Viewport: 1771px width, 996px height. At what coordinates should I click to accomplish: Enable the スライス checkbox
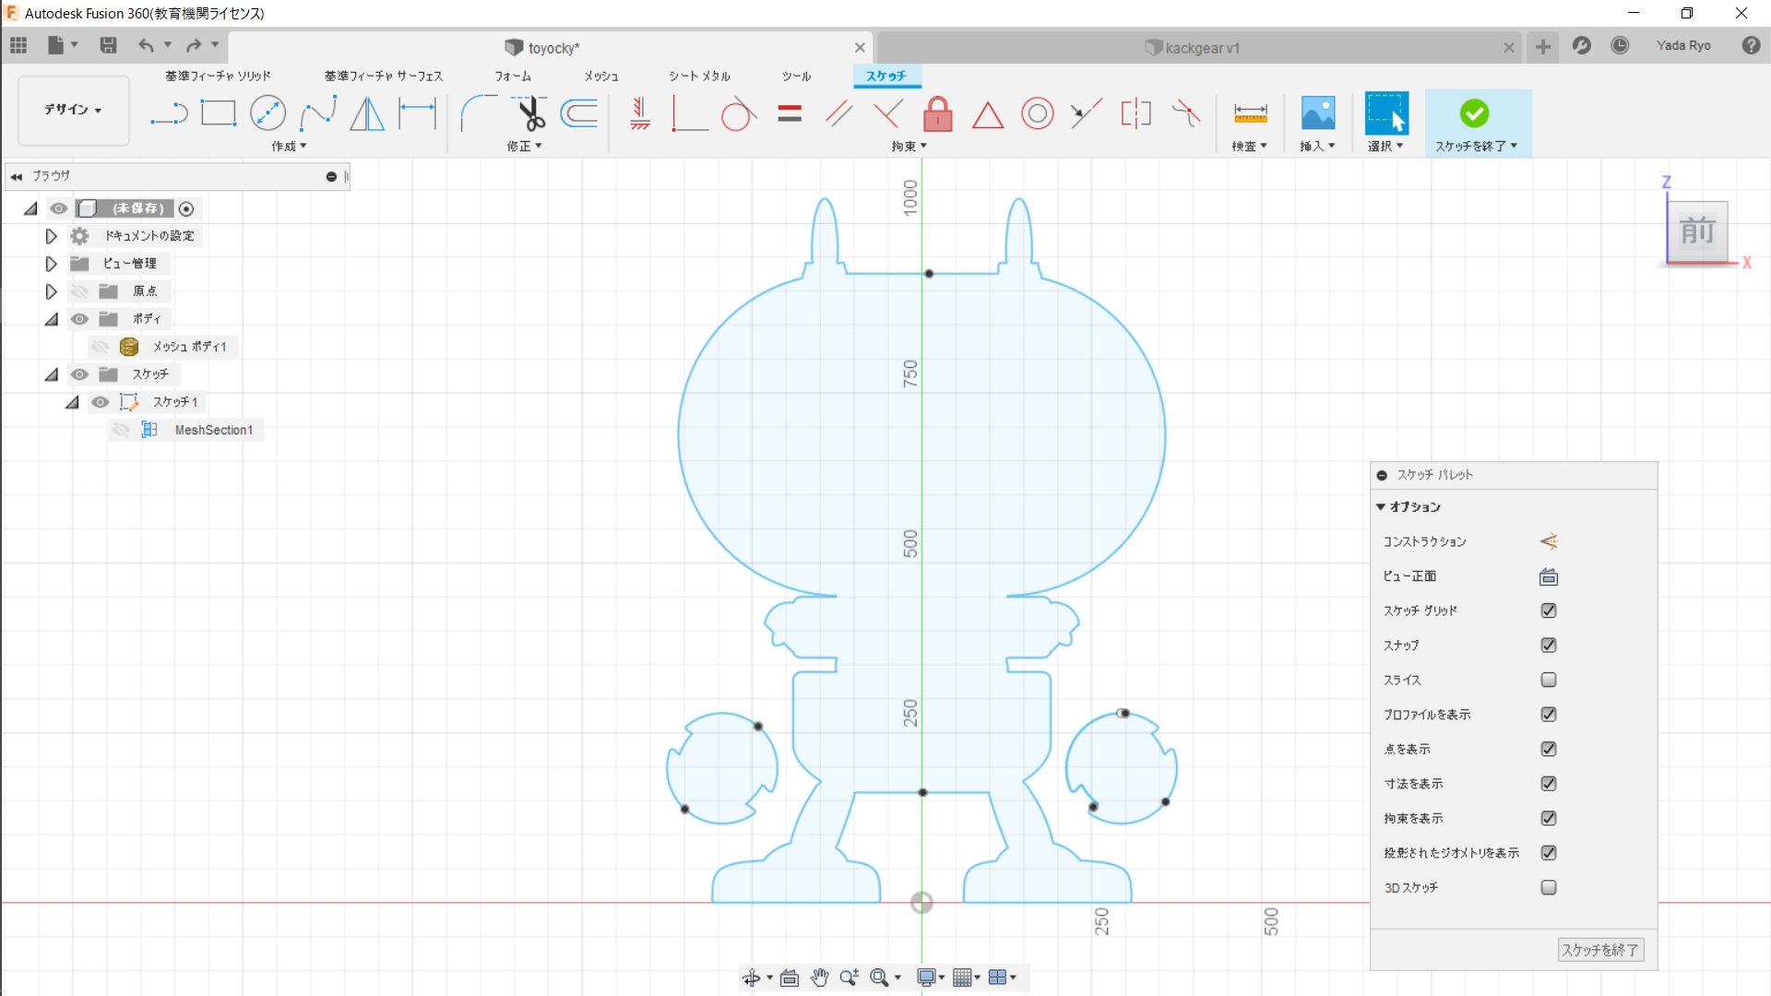1549,680
